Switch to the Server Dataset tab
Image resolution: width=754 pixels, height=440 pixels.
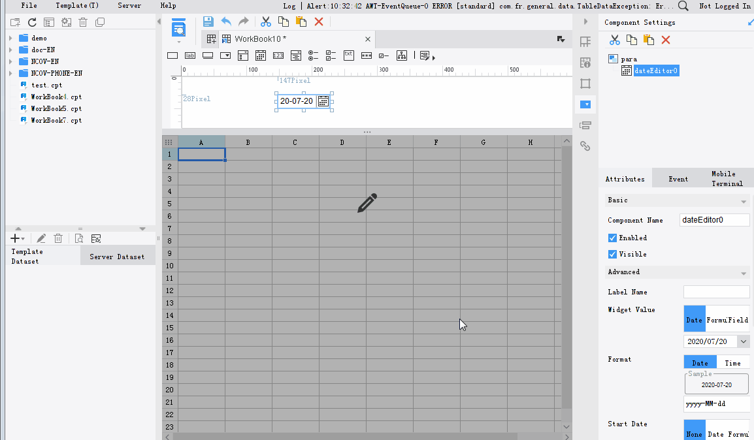pos(117,257)
